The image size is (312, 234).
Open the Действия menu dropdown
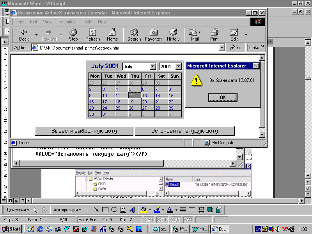pos(18,210)
